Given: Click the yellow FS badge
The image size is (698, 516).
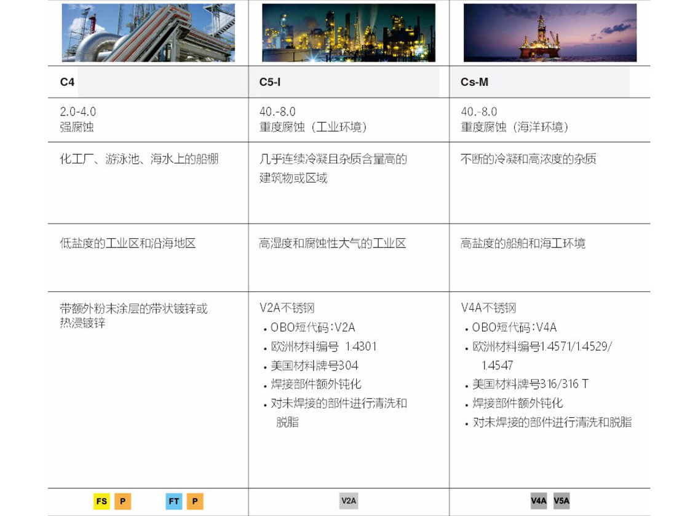Looking at the screenshot, I should point(102,502).
